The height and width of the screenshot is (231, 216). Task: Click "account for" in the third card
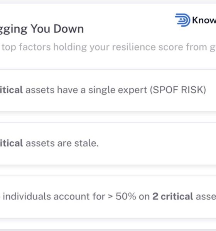click(x=79, y=196)
